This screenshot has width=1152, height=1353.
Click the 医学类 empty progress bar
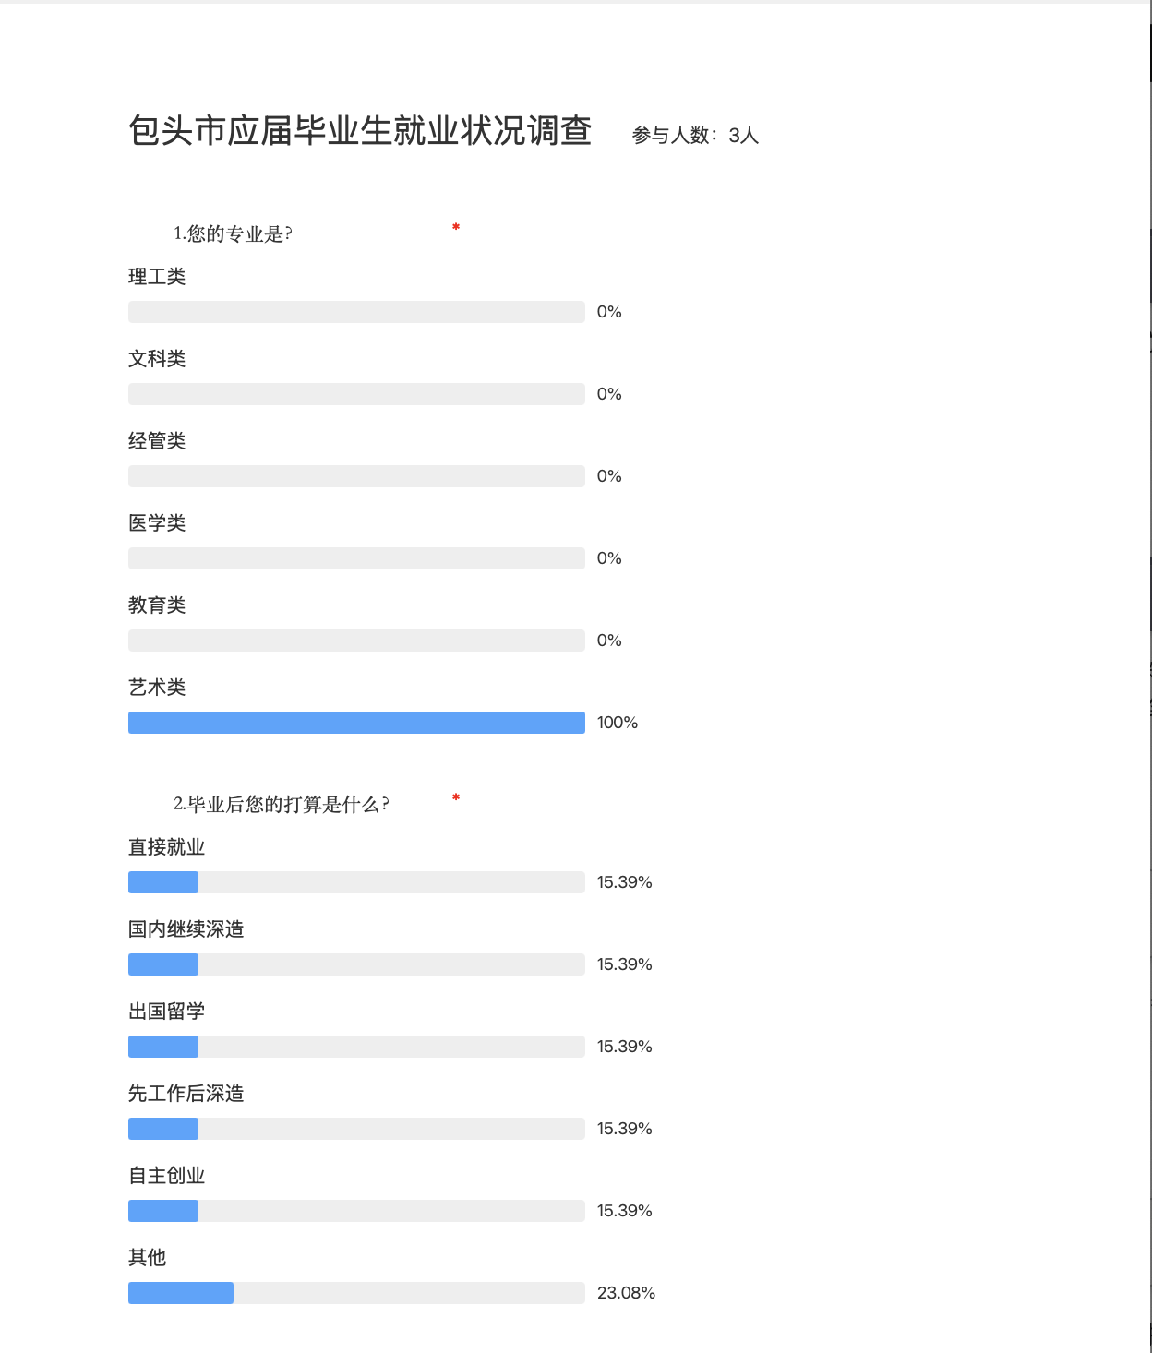356,558
